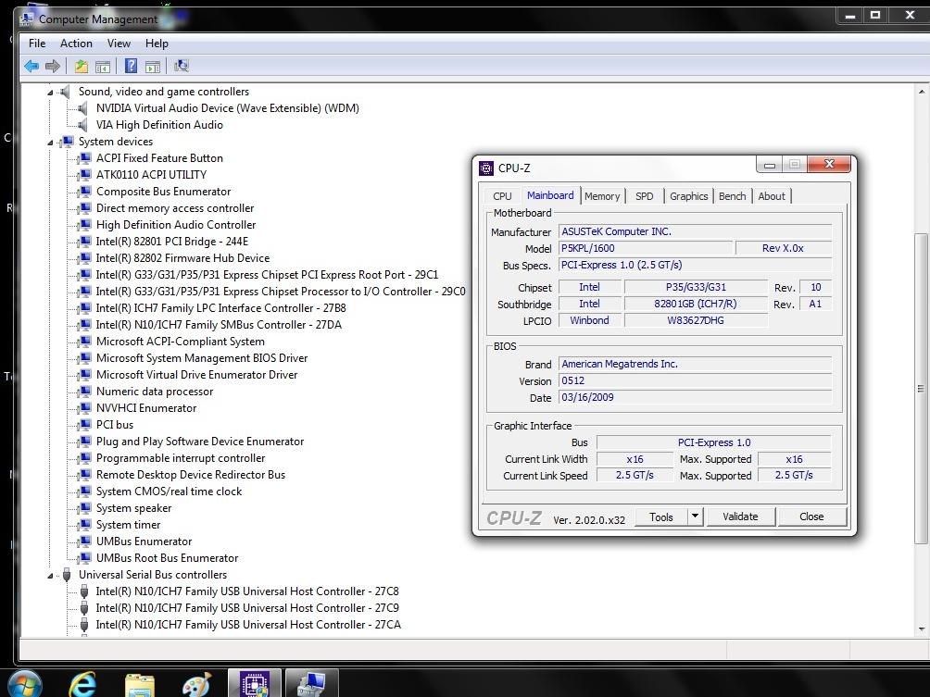Click the P5KPL/1600 model field
930x697 pixels.
point(645,248)
